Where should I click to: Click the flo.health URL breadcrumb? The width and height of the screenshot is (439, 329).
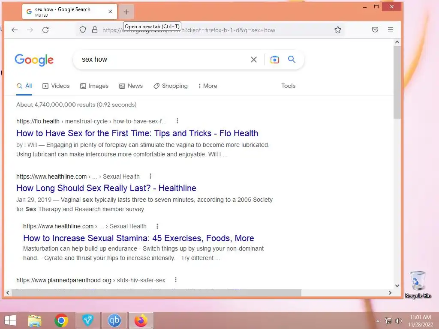click(91, 121)
